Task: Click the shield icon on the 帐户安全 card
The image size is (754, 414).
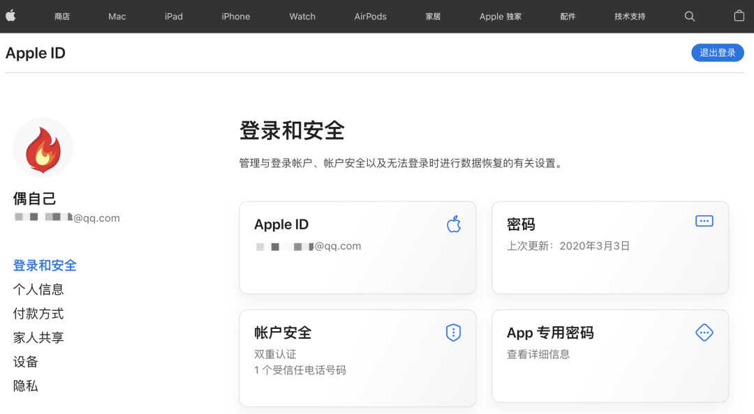Action: click(x=454, y=332)
